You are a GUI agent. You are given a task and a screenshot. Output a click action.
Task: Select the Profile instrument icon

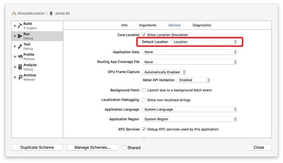20,57
